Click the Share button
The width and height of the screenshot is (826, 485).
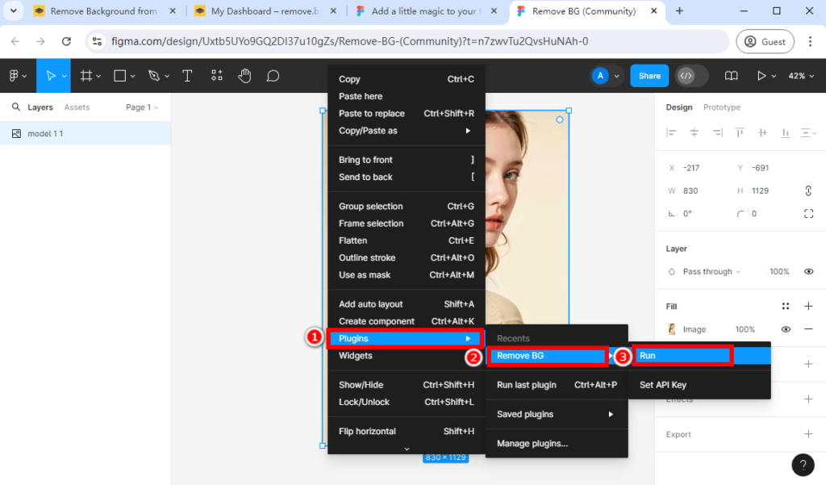click(649, 75)
